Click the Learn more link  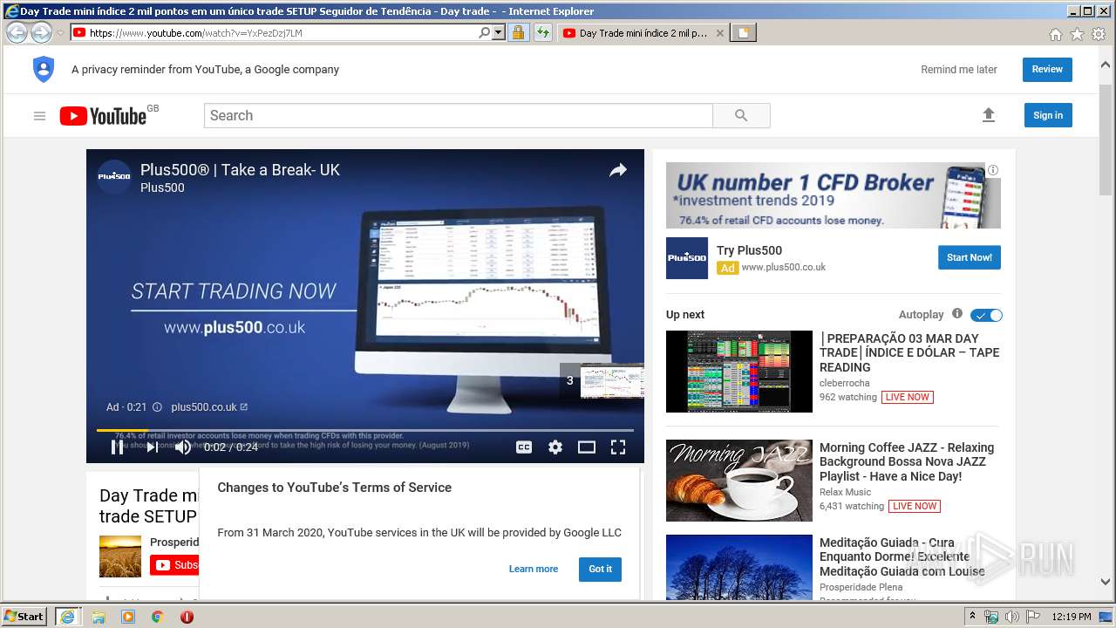tap(534, 569)
